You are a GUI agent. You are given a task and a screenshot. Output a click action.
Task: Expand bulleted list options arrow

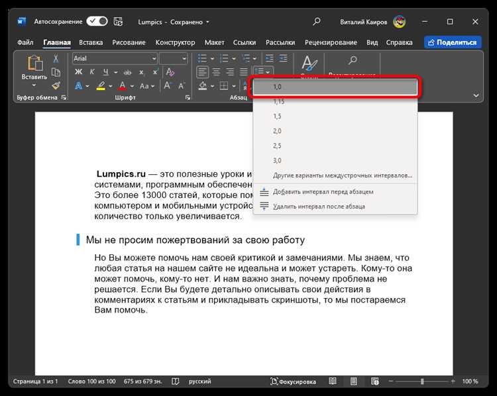click(212, 59)
